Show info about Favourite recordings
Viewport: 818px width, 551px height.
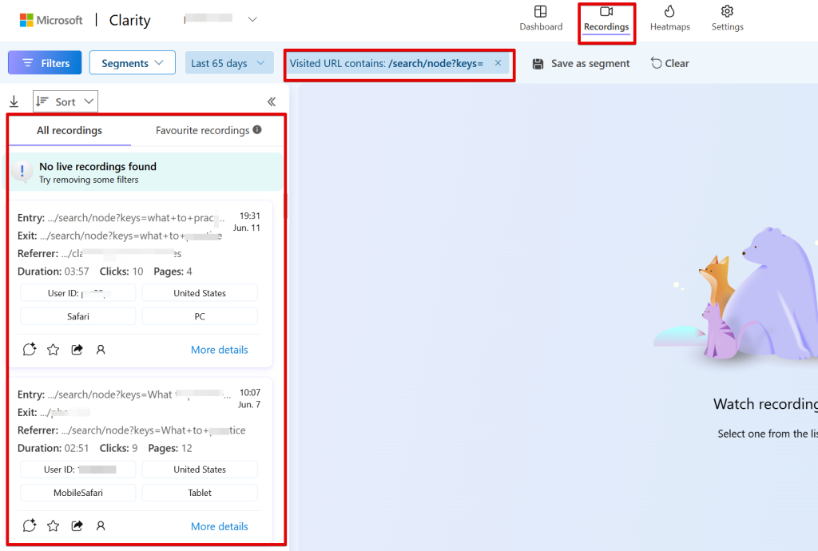point(257,130)
